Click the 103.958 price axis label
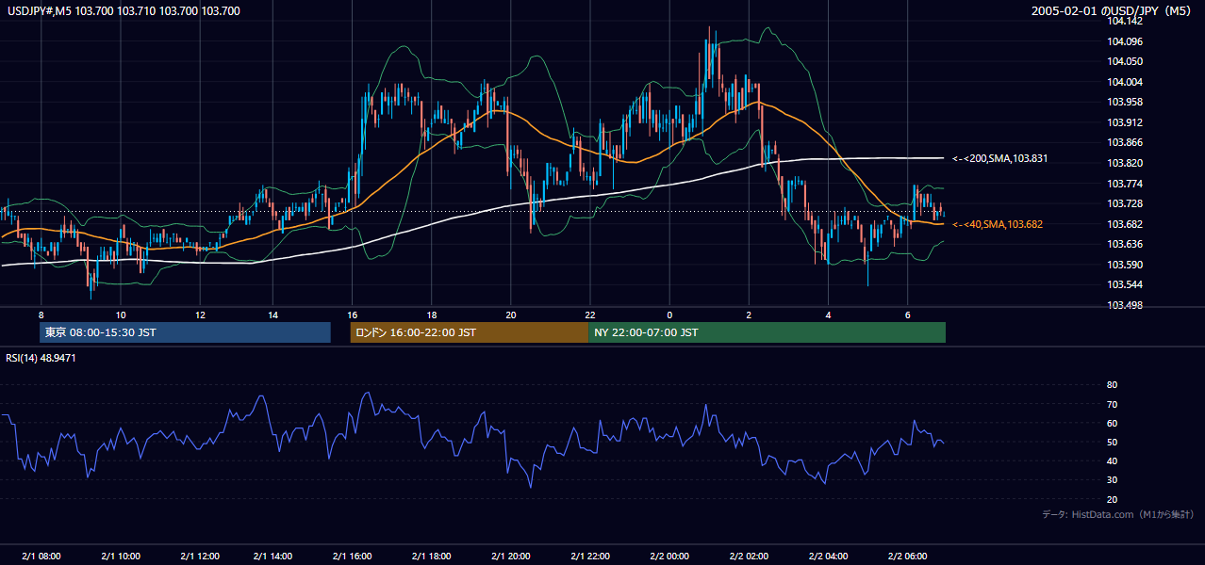Image resolution: width=1205 pixels, height=565 pixels. click(1126, 102)
